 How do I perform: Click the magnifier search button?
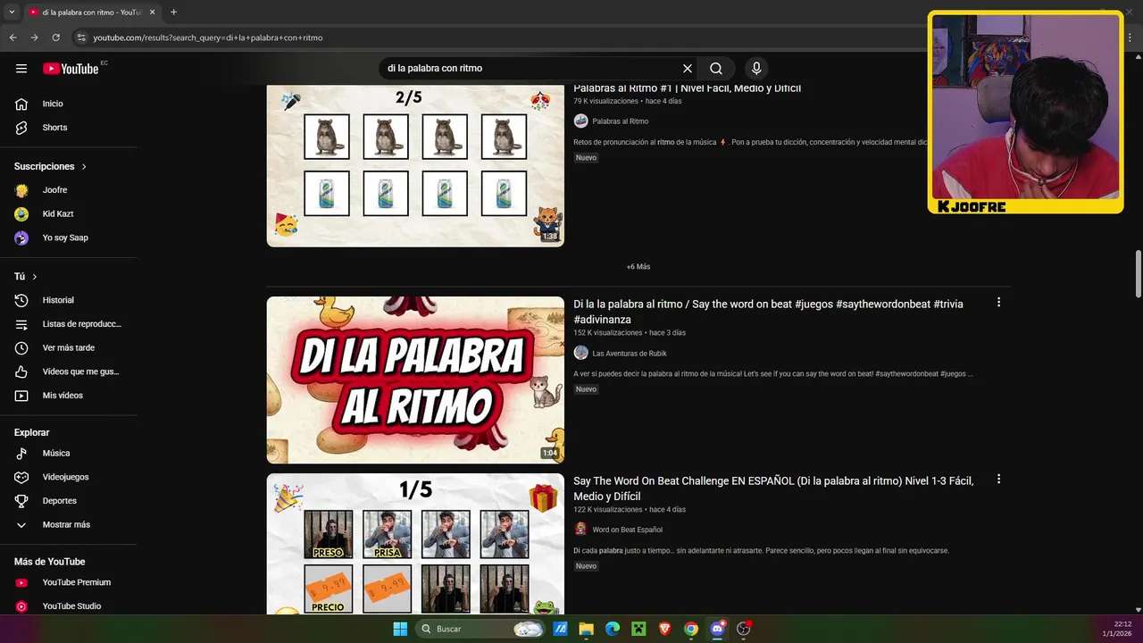click(716, 69)
